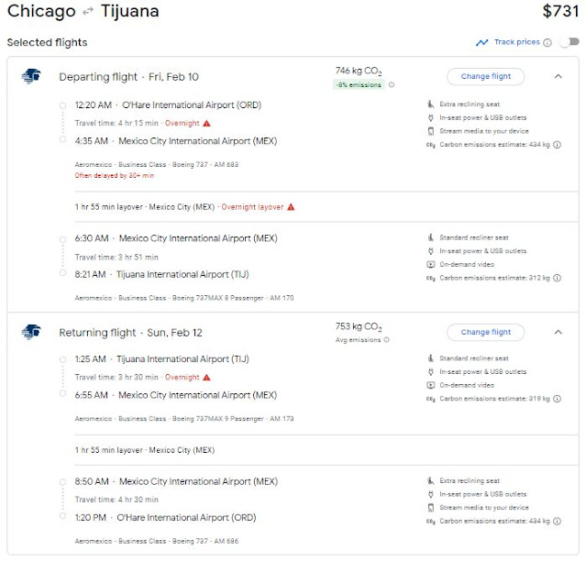
Task: Click the Returning flight Sun, Feb 12 header
Action: (x=129, y=333)
